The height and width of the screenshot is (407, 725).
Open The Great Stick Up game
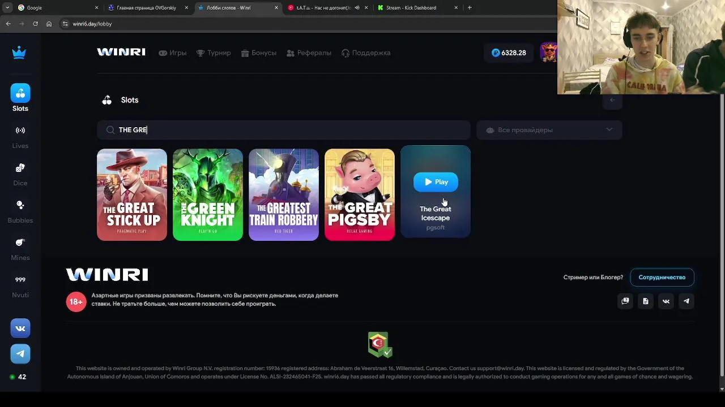(132, 194)
